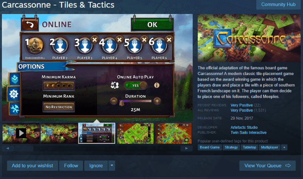The image size is (303, 179).
Task: Move the Duration slider handle
Action: pos(122,103)
